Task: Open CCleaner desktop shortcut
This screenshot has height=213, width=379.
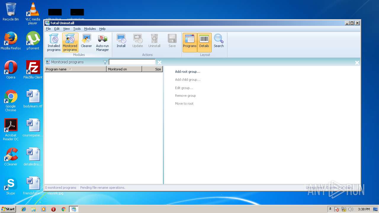Action: tap(11, 157)
